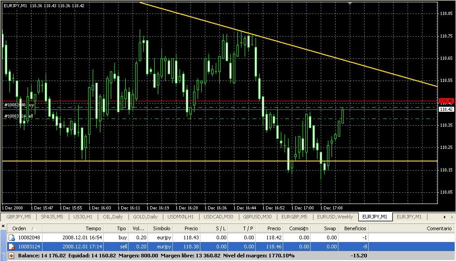Click the total profit -15.20
This screenshot has height=261, width=456.
click(x=359, y=256)
